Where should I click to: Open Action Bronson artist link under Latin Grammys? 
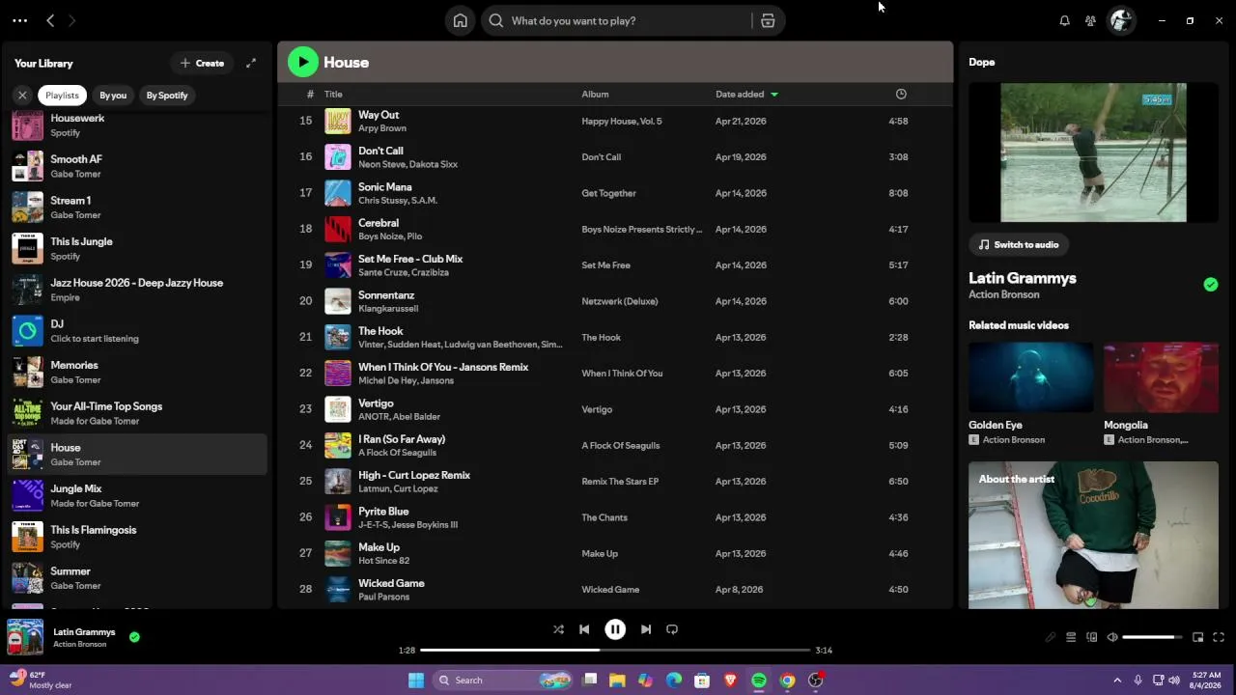point(1004,294)
